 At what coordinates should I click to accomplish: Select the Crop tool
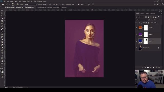pos(2,21)
